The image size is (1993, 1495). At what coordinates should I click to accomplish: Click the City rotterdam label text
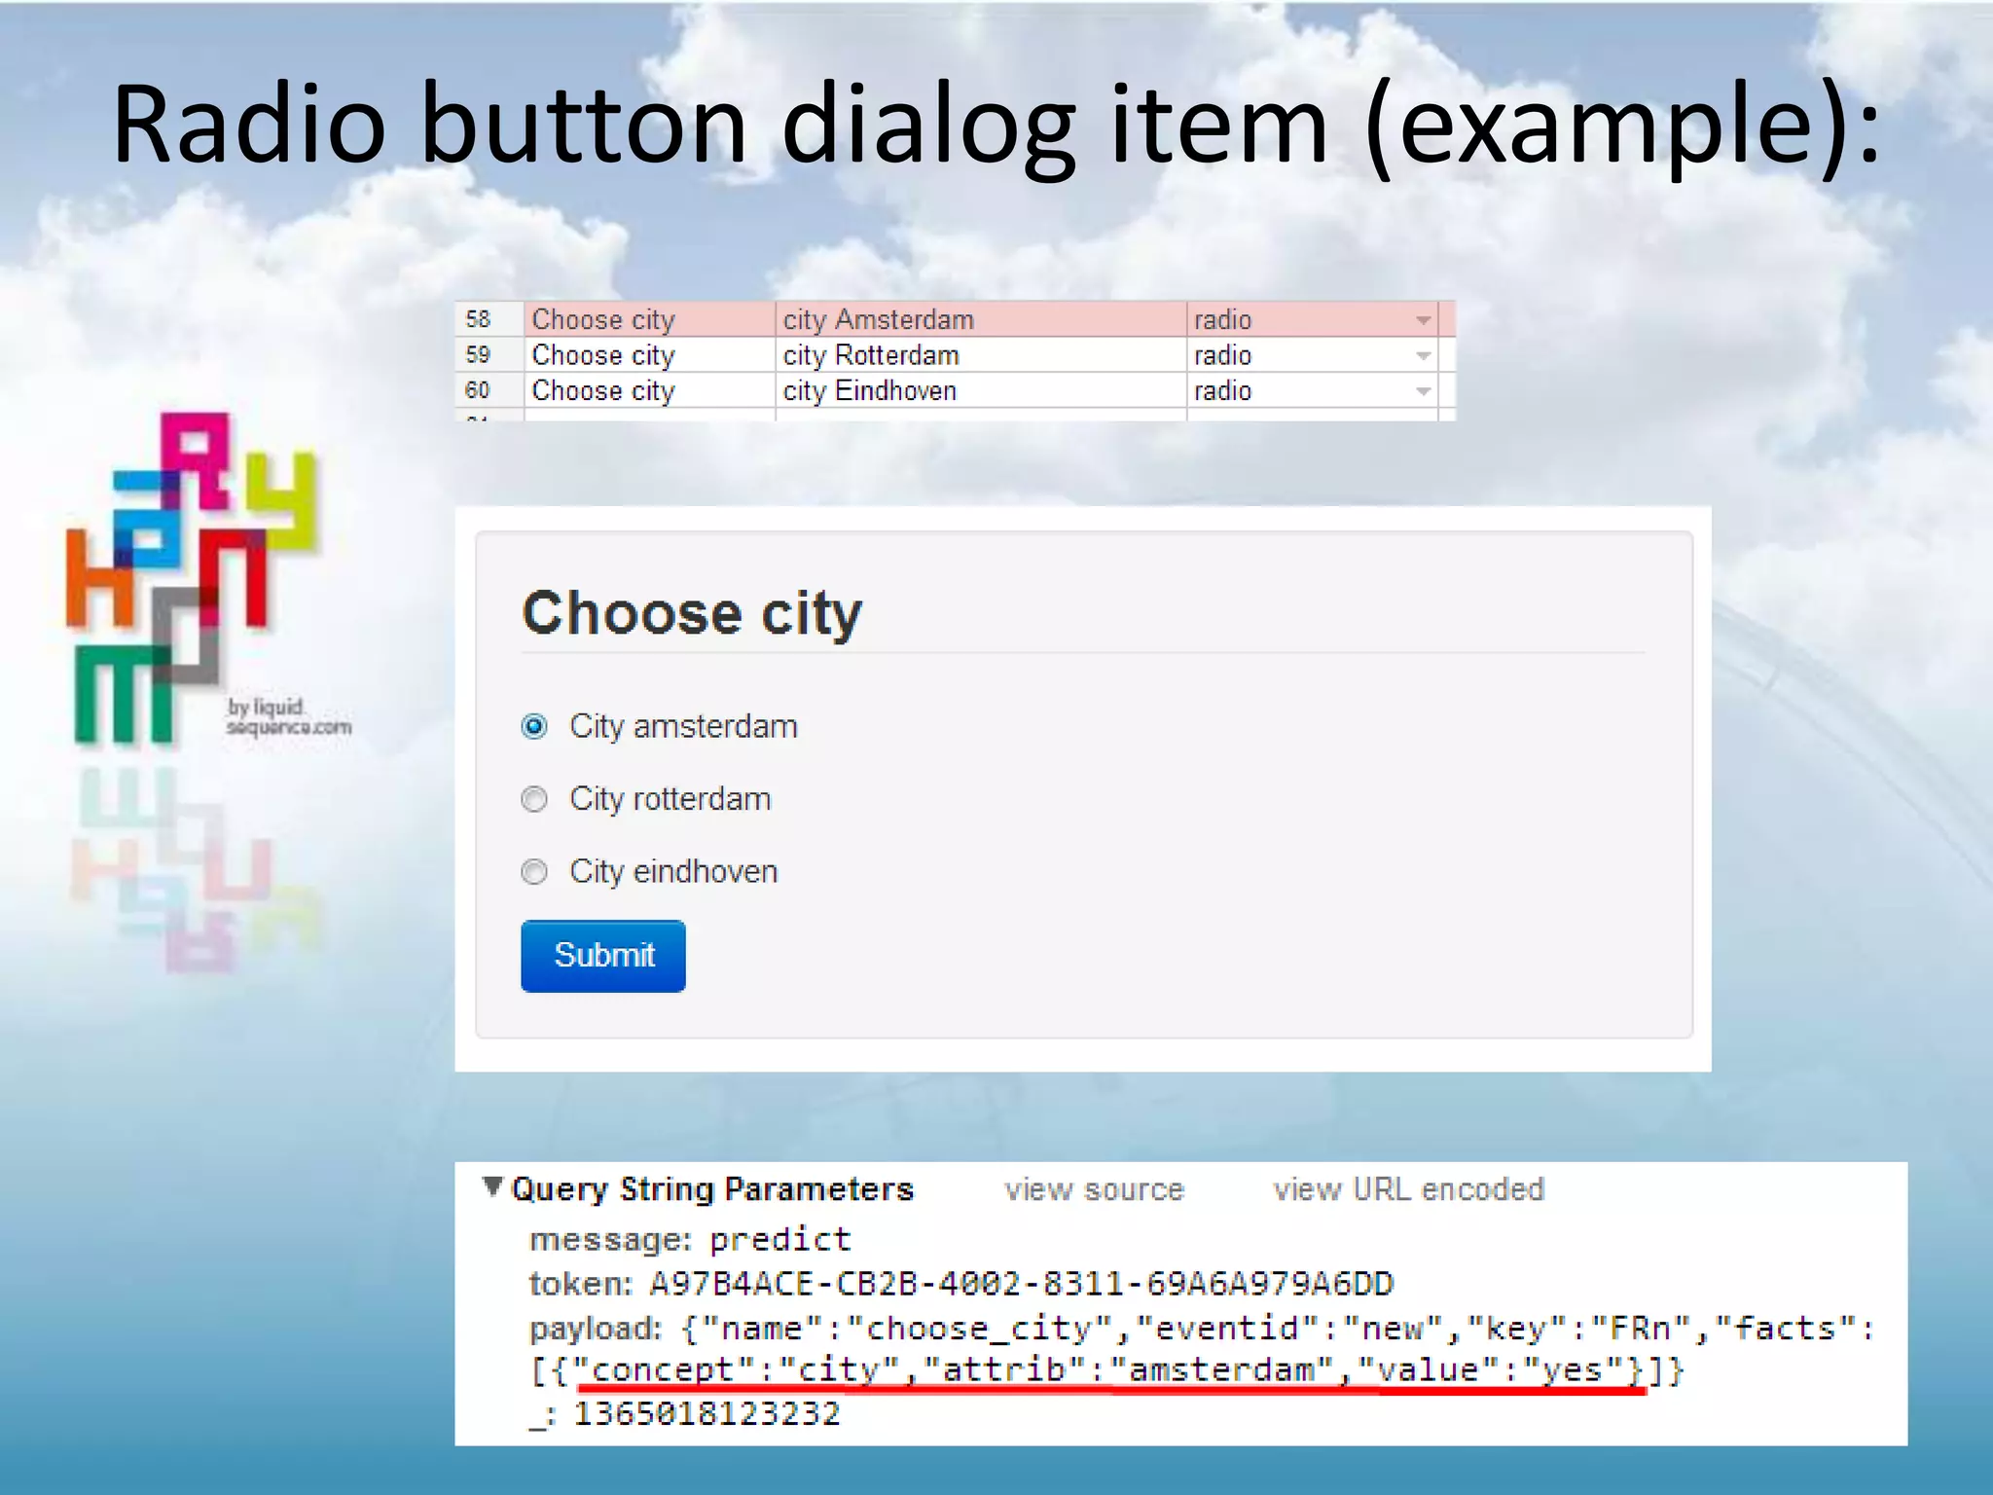(670, 799)
